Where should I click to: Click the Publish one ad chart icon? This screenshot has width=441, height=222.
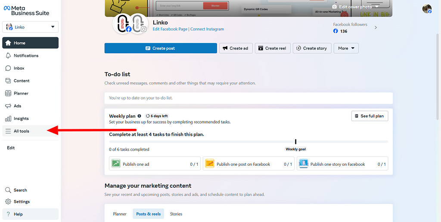point(116,164)
